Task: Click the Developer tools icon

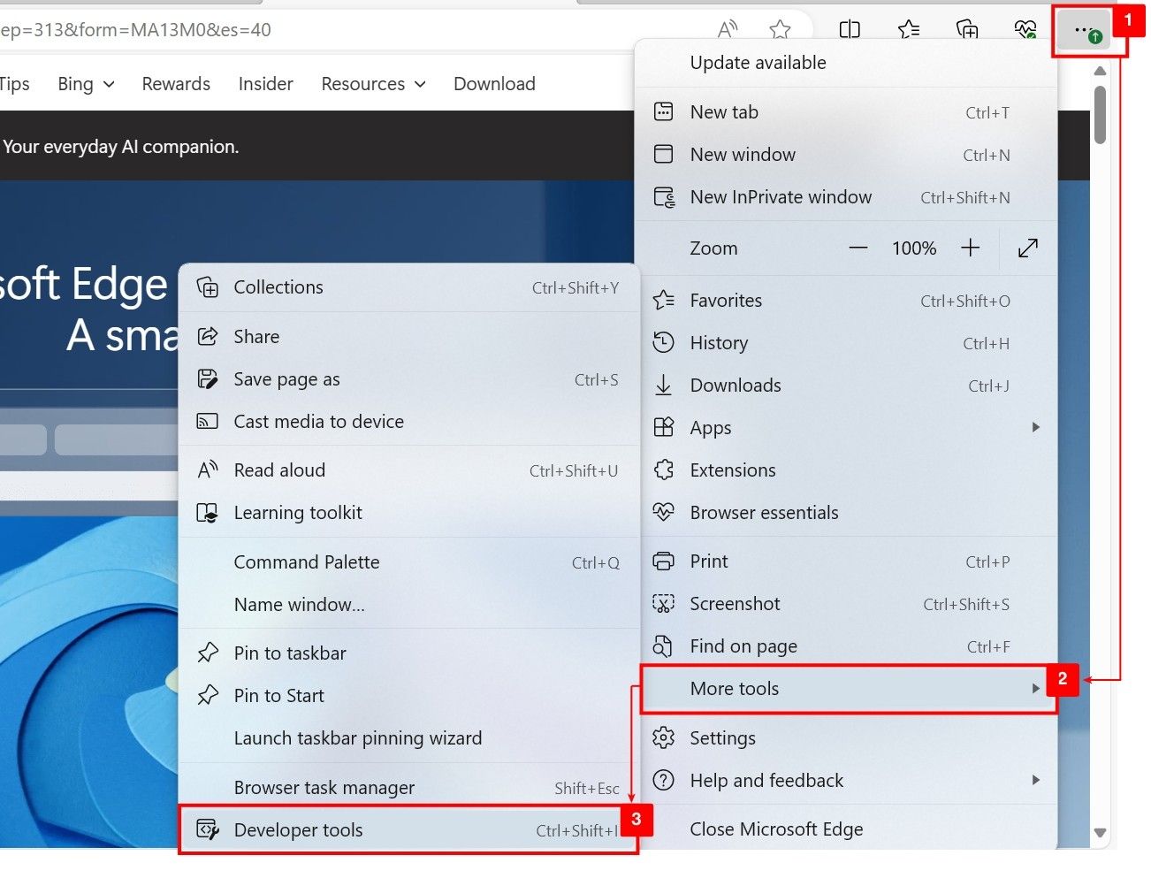Action: [207, 830]
